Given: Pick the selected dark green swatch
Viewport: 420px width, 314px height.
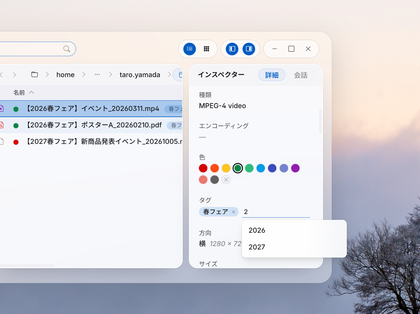Looking at the screenshot, I should point(238,168).
